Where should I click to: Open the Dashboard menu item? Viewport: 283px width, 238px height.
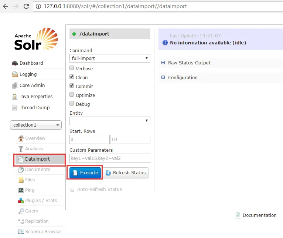coord(31,63)
